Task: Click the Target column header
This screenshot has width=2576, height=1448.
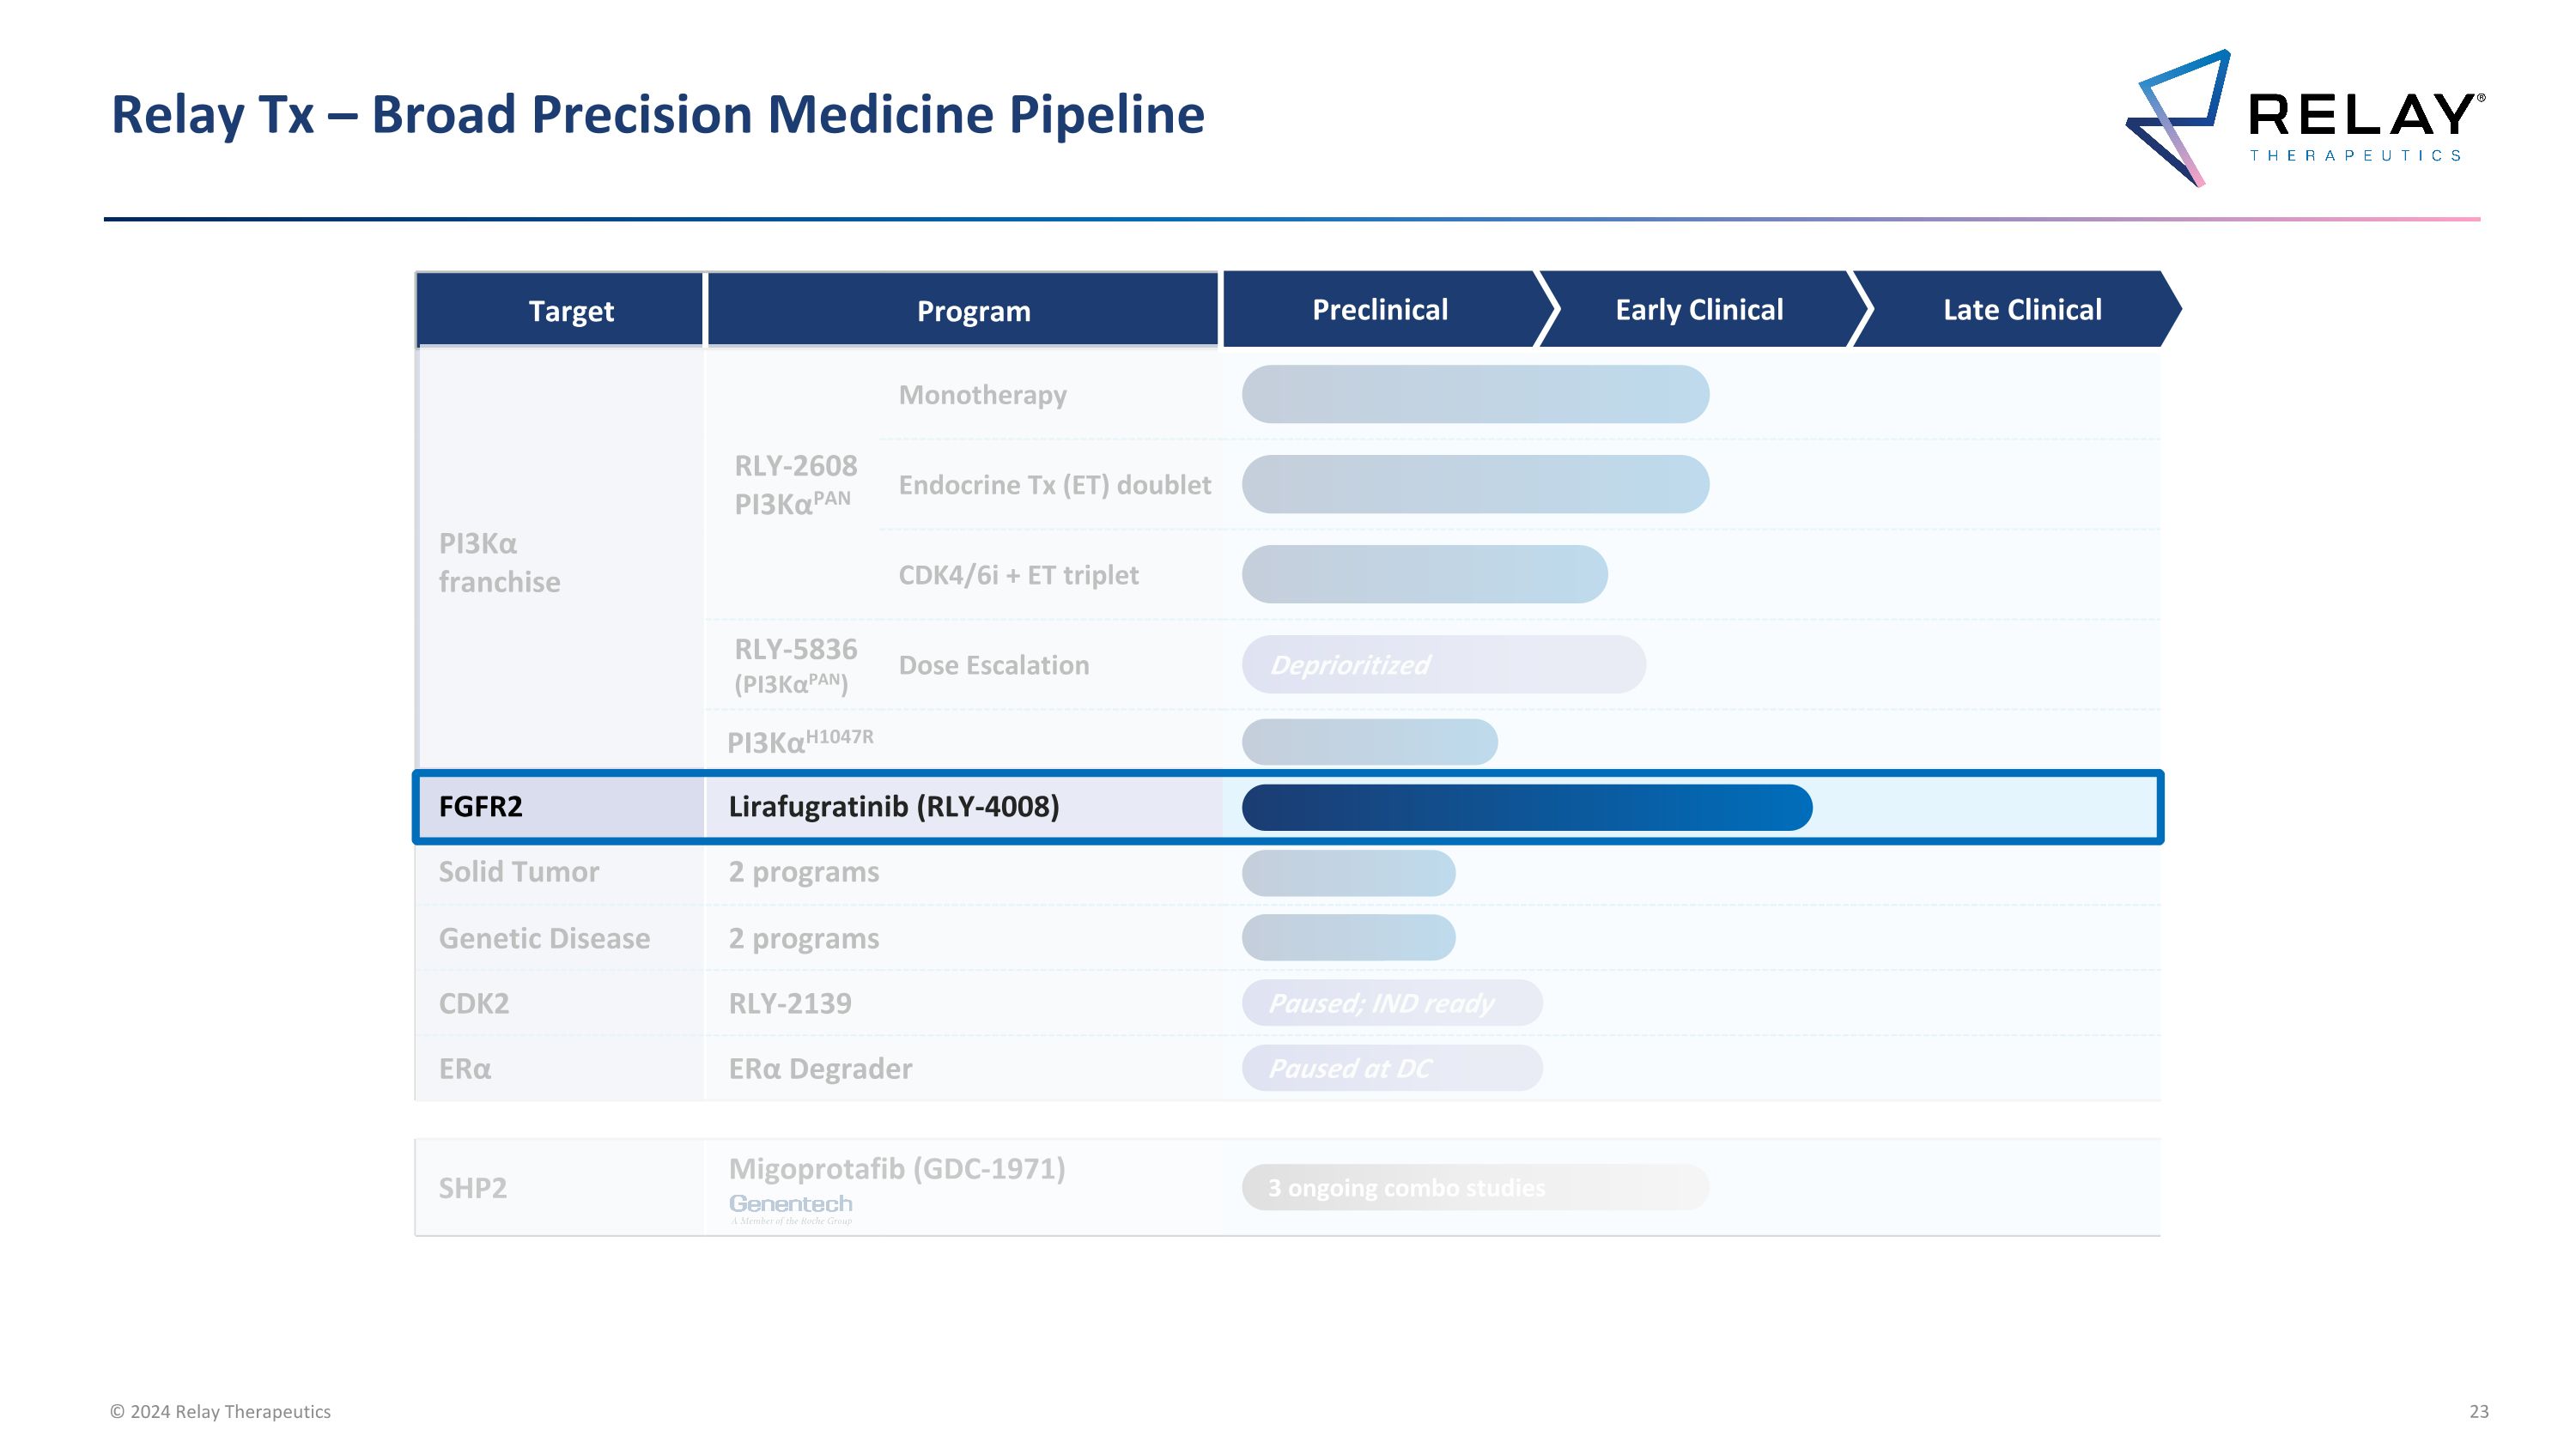Action: [x=570, y=311]
